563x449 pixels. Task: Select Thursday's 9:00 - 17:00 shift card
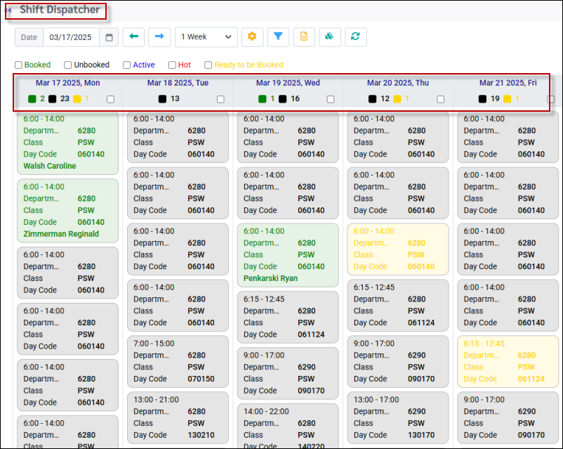pyautogui.click(x=398, y=361)
